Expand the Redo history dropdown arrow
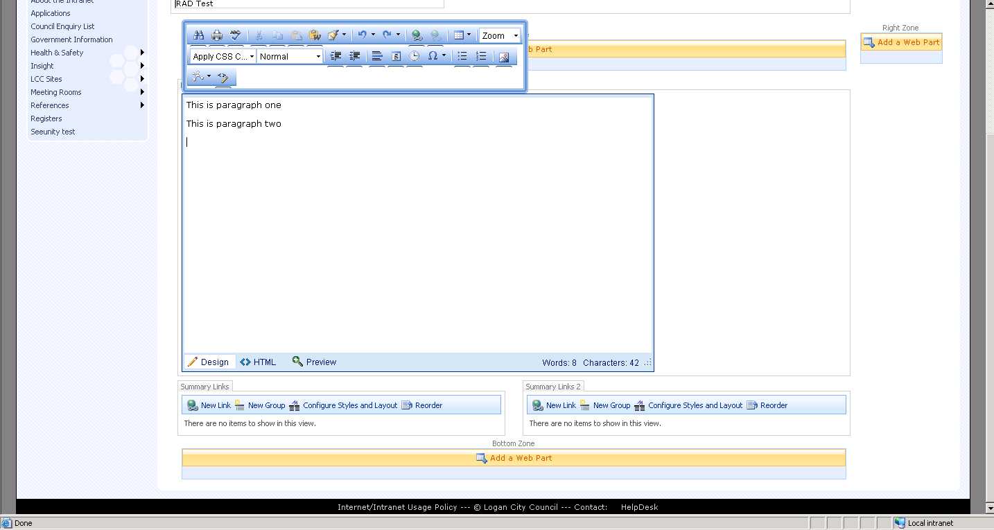 (398, 35)
